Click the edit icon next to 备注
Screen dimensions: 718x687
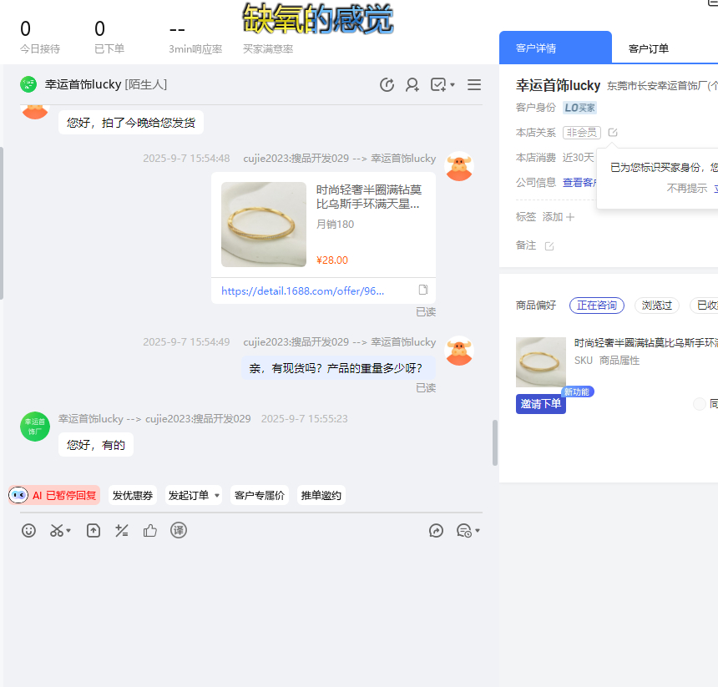(549, 246)
